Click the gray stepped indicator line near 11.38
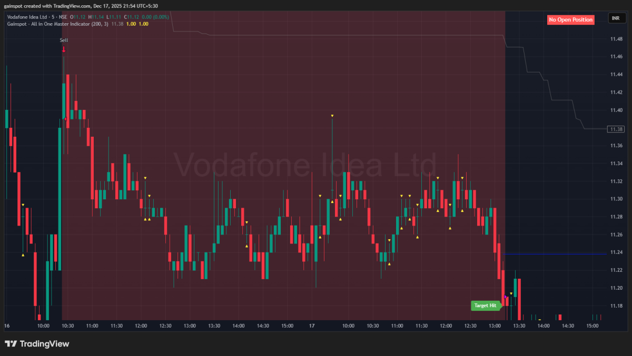632x356 pixels. pos(592,128)
